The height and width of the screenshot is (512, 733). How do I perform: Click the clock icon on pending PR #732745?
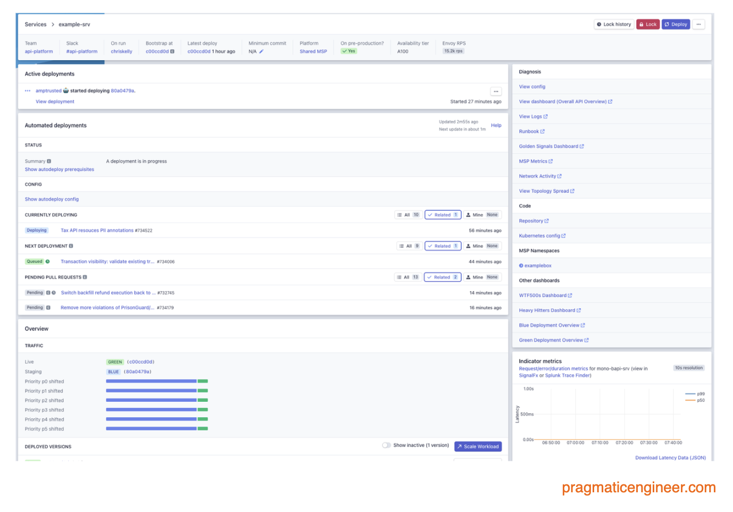[x=53, y=293]
